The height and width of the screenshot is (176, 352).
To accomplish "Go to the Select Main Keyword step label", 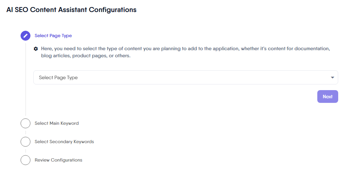I will [x=57, y=123].
